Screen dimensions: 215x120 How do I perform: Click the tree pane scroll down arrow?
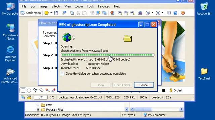127,109
